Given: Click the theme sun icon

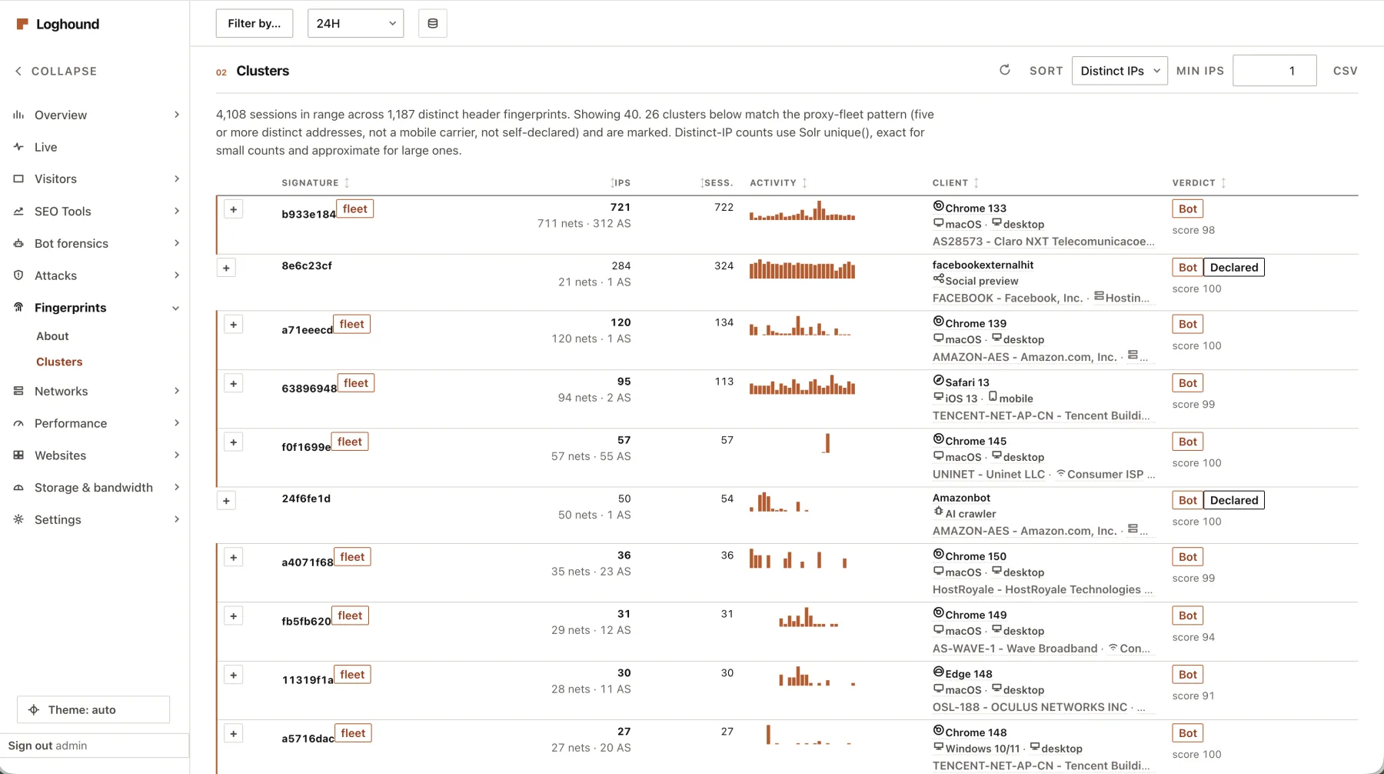Looking at the screenshot, I should pos(34,709).
